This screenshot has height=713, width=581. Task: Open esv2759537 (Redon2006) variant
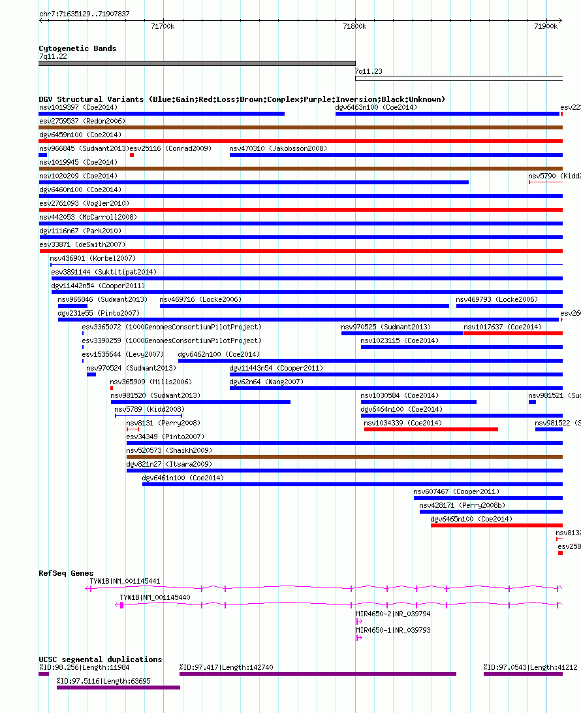pyautogui.click(x=301, y=127)
